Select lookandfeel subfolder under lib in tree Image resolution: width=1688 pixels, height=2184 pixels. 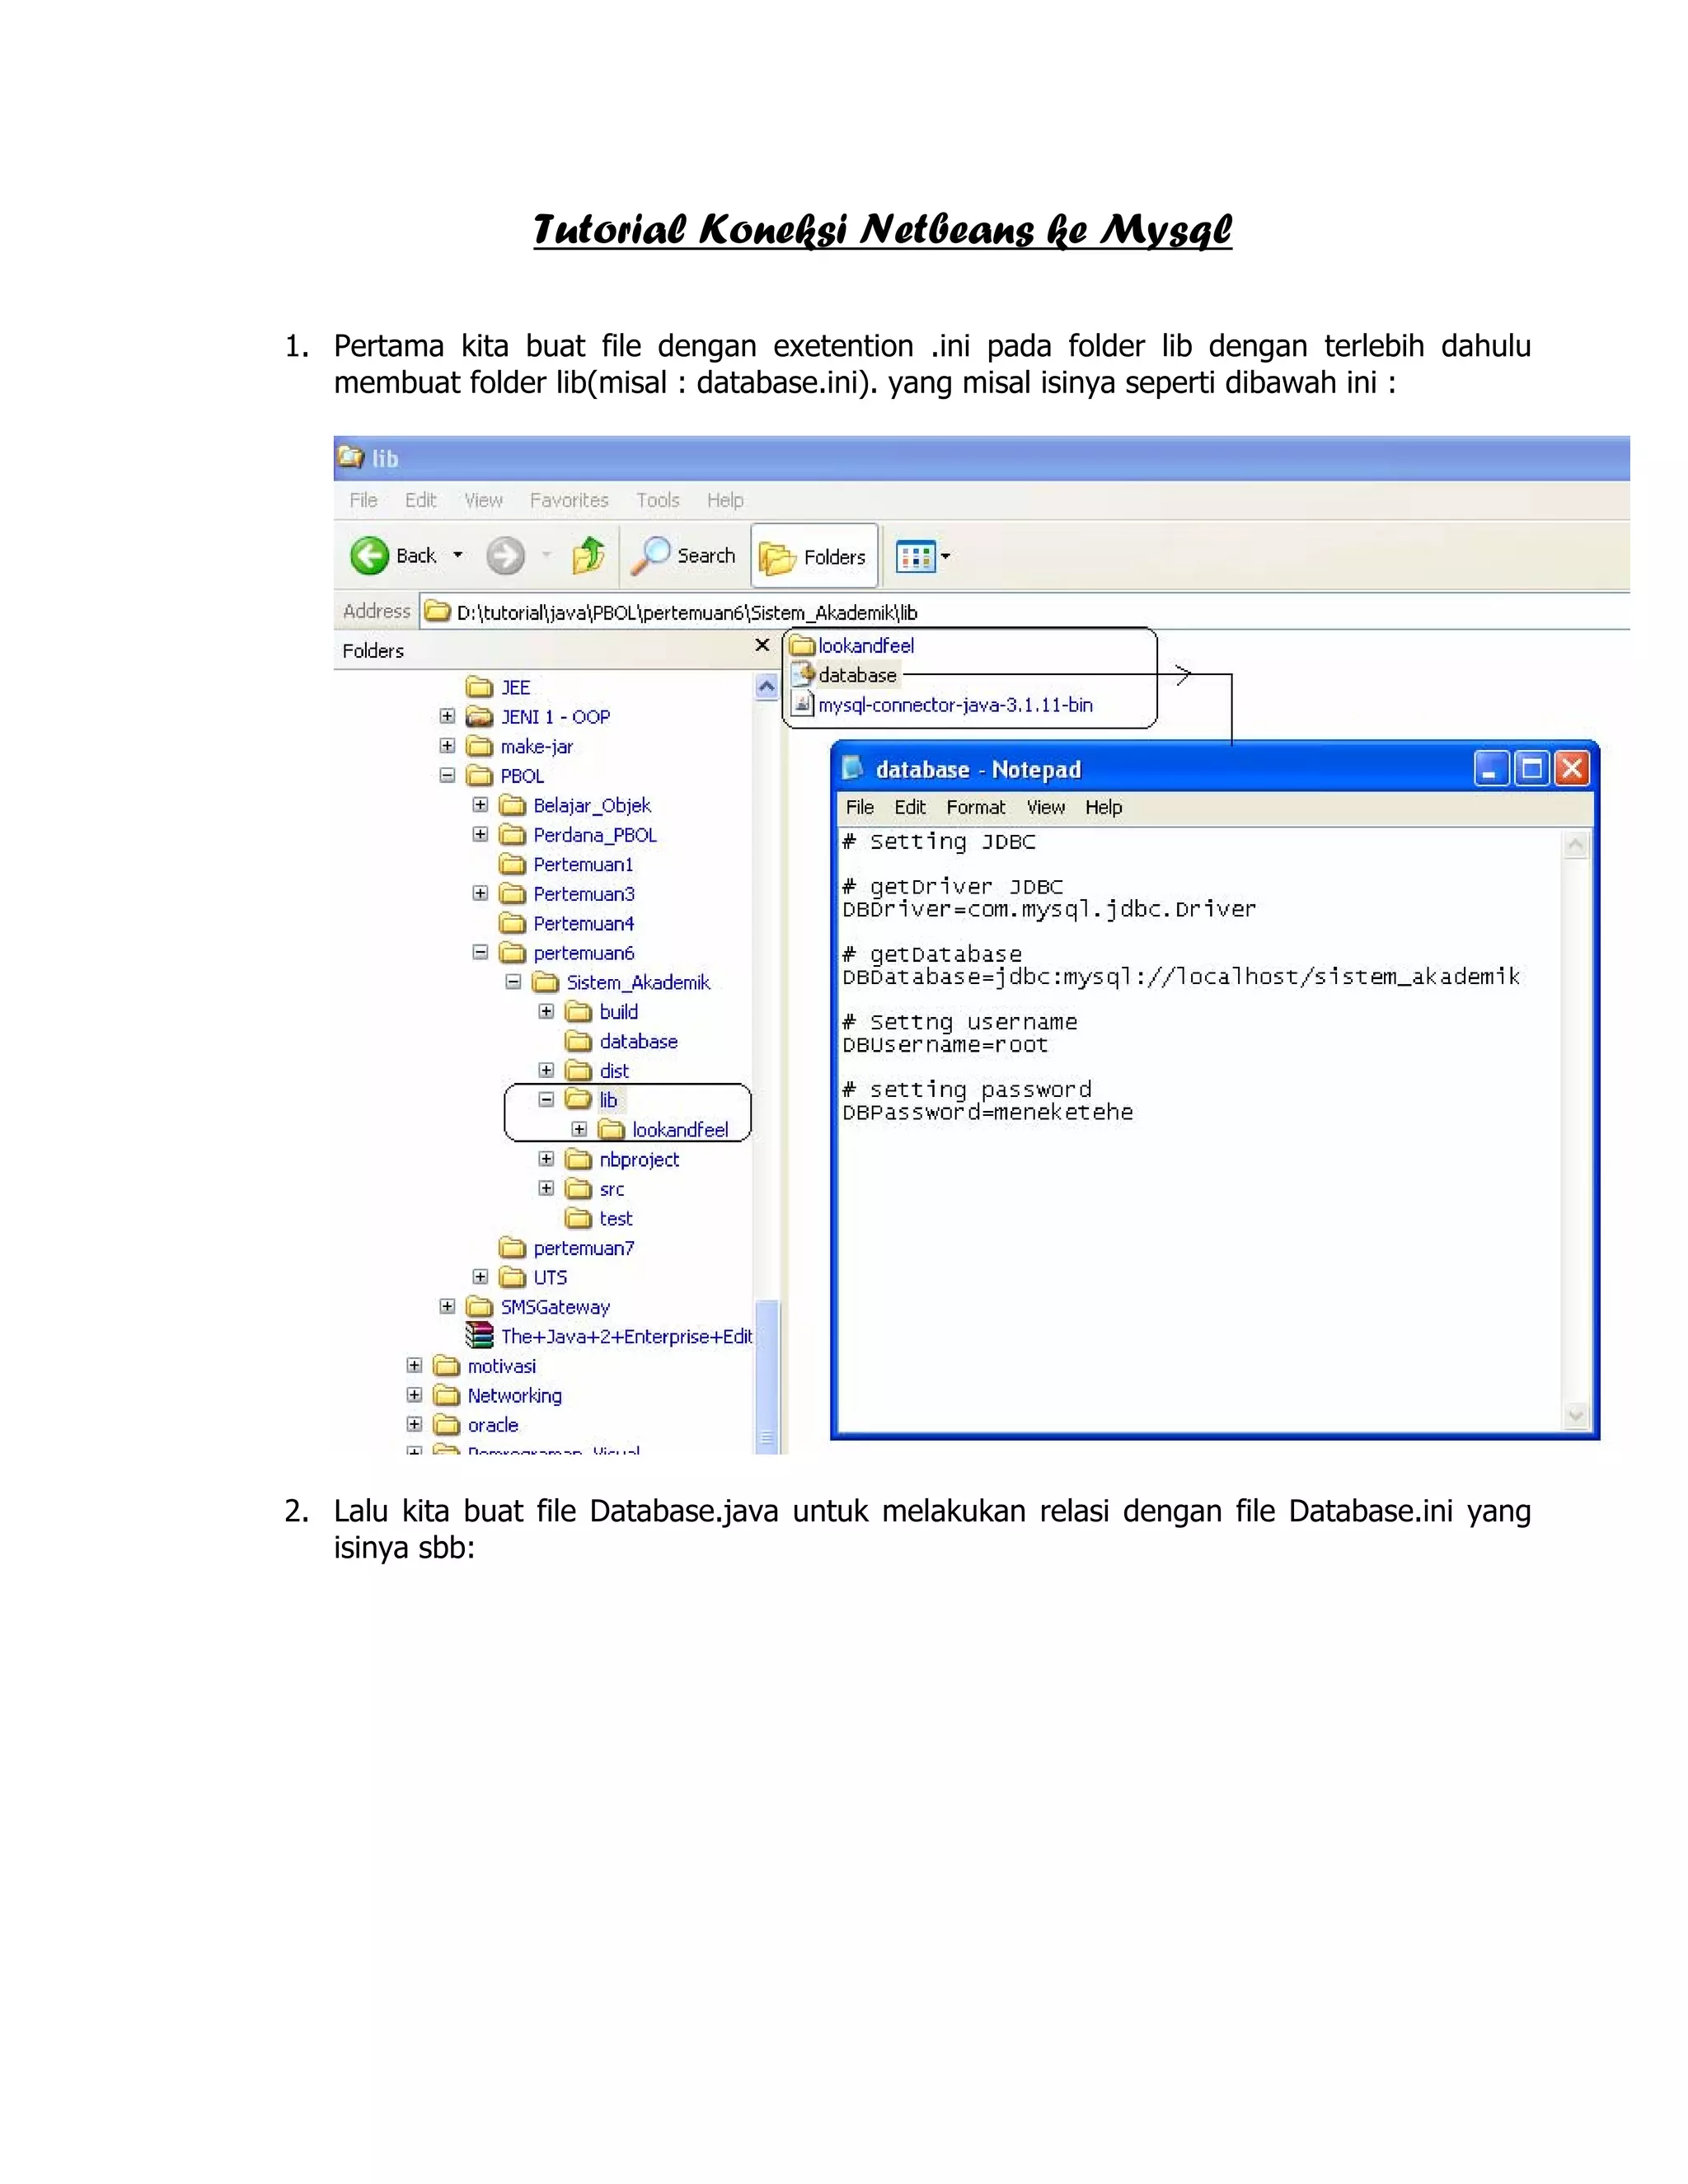663,1129
